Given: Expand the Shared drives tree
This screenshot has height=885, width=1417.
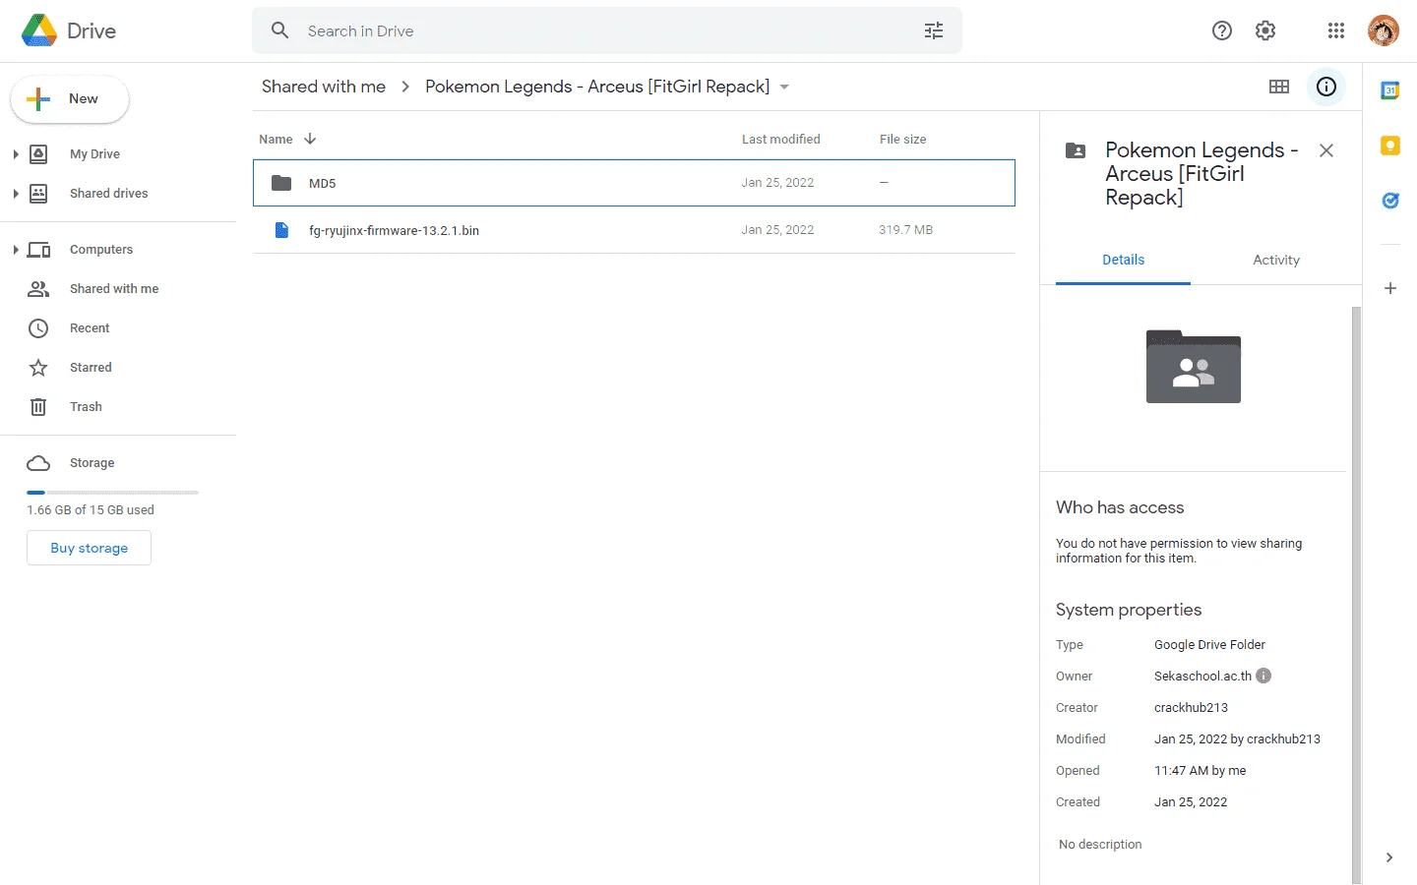Looking at the screenshot, I should click(x=16, y=194).
